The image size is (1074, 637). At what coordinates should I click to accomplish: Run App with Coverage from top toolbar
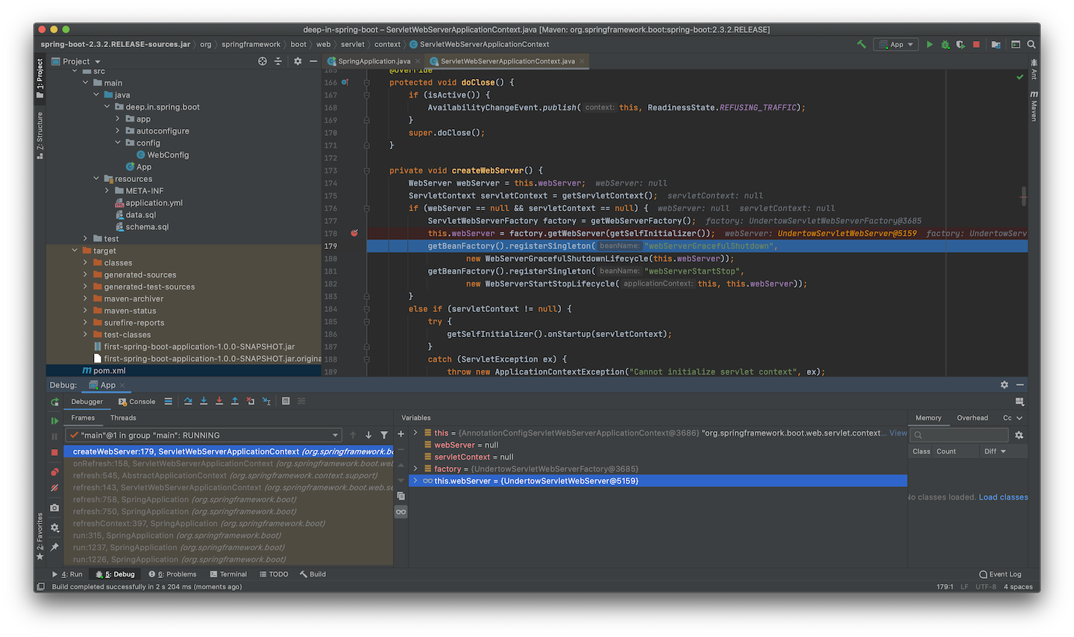click(x=961, y=45)
